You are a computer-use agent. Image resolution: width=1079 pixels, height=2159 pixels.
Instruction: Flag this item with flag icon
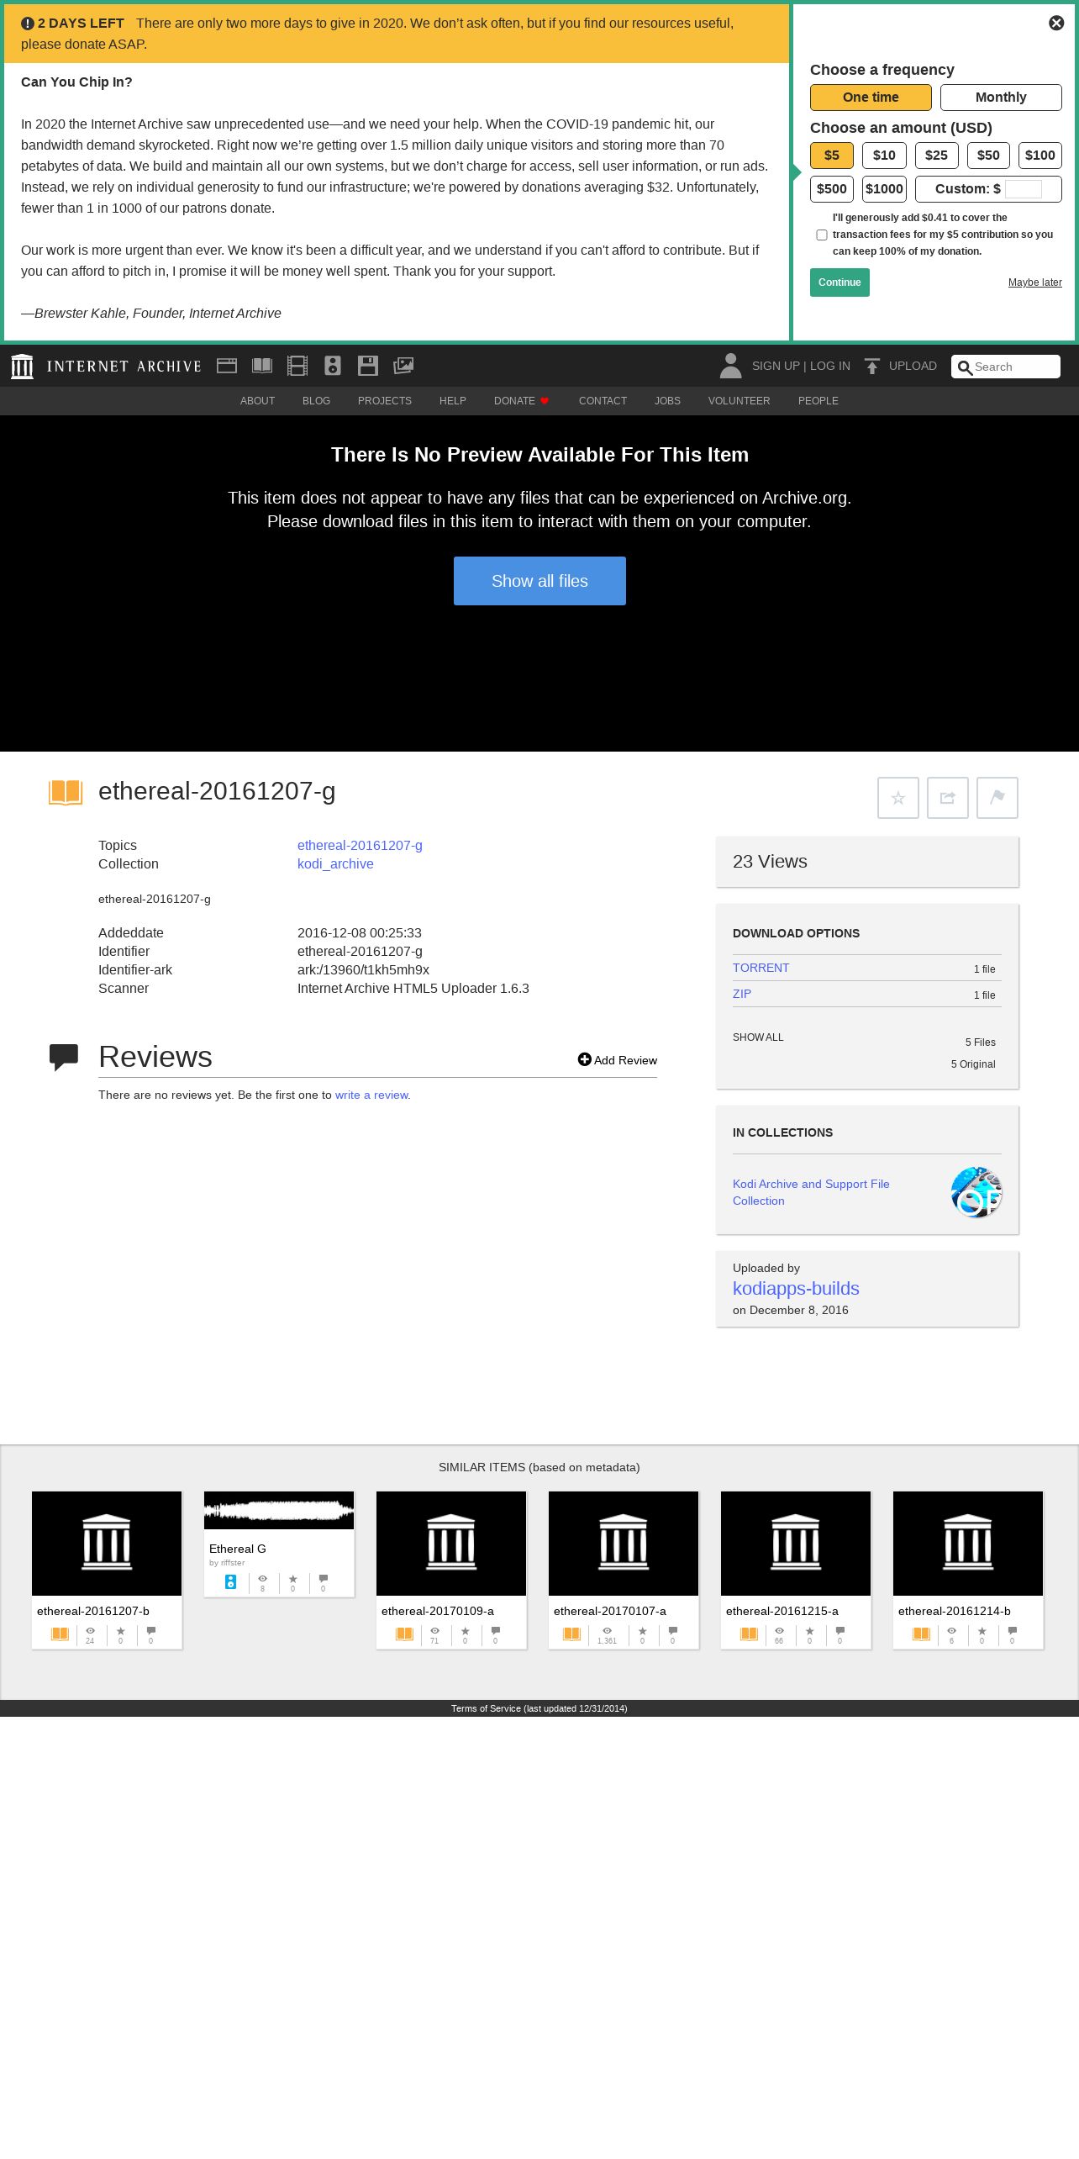tap(997, 798)
